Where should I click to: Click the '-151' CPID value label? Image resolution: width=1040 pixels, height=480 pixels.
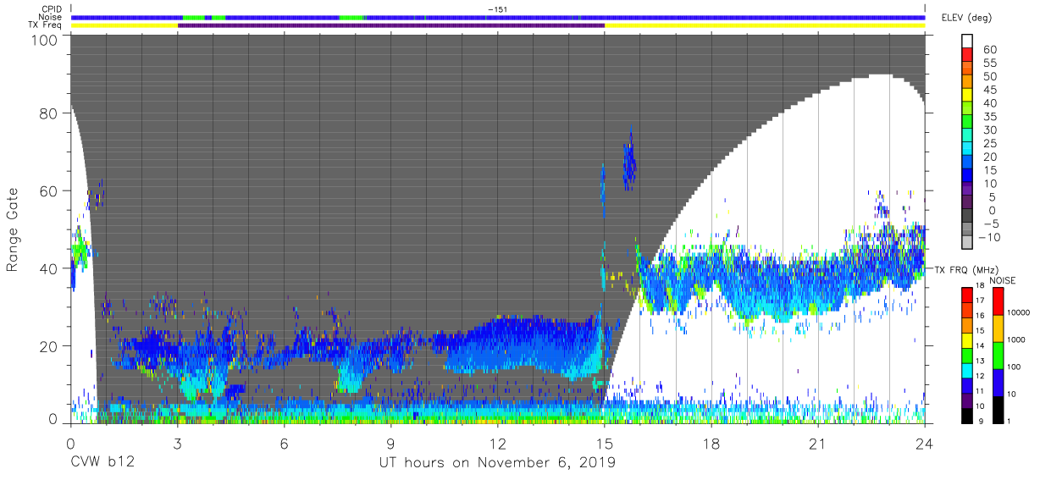498,9
